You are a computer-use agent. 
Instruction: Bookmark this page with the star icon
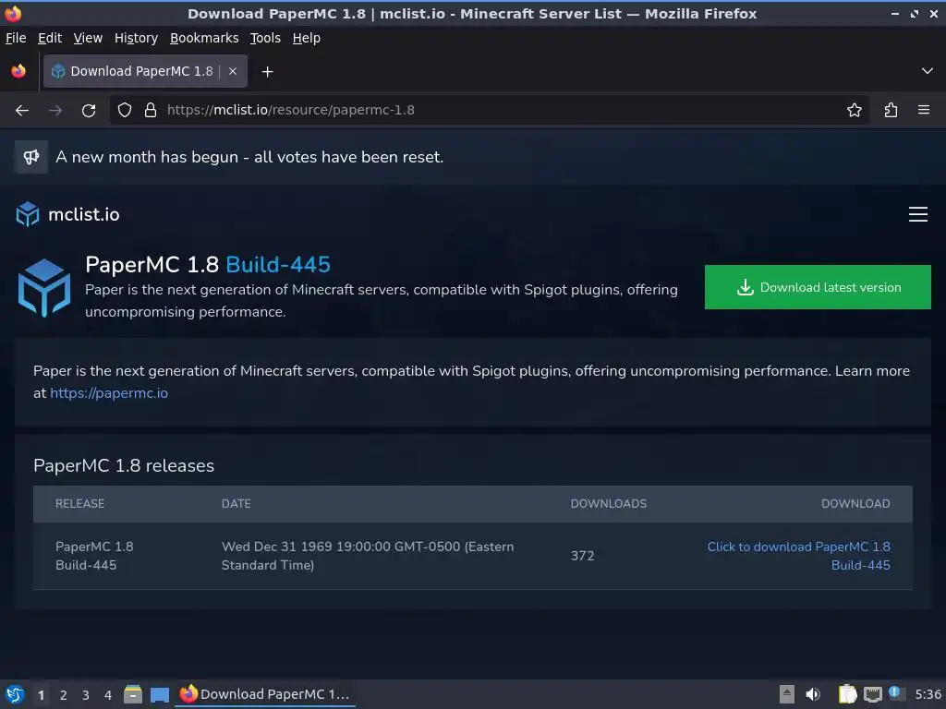point(855,111)
